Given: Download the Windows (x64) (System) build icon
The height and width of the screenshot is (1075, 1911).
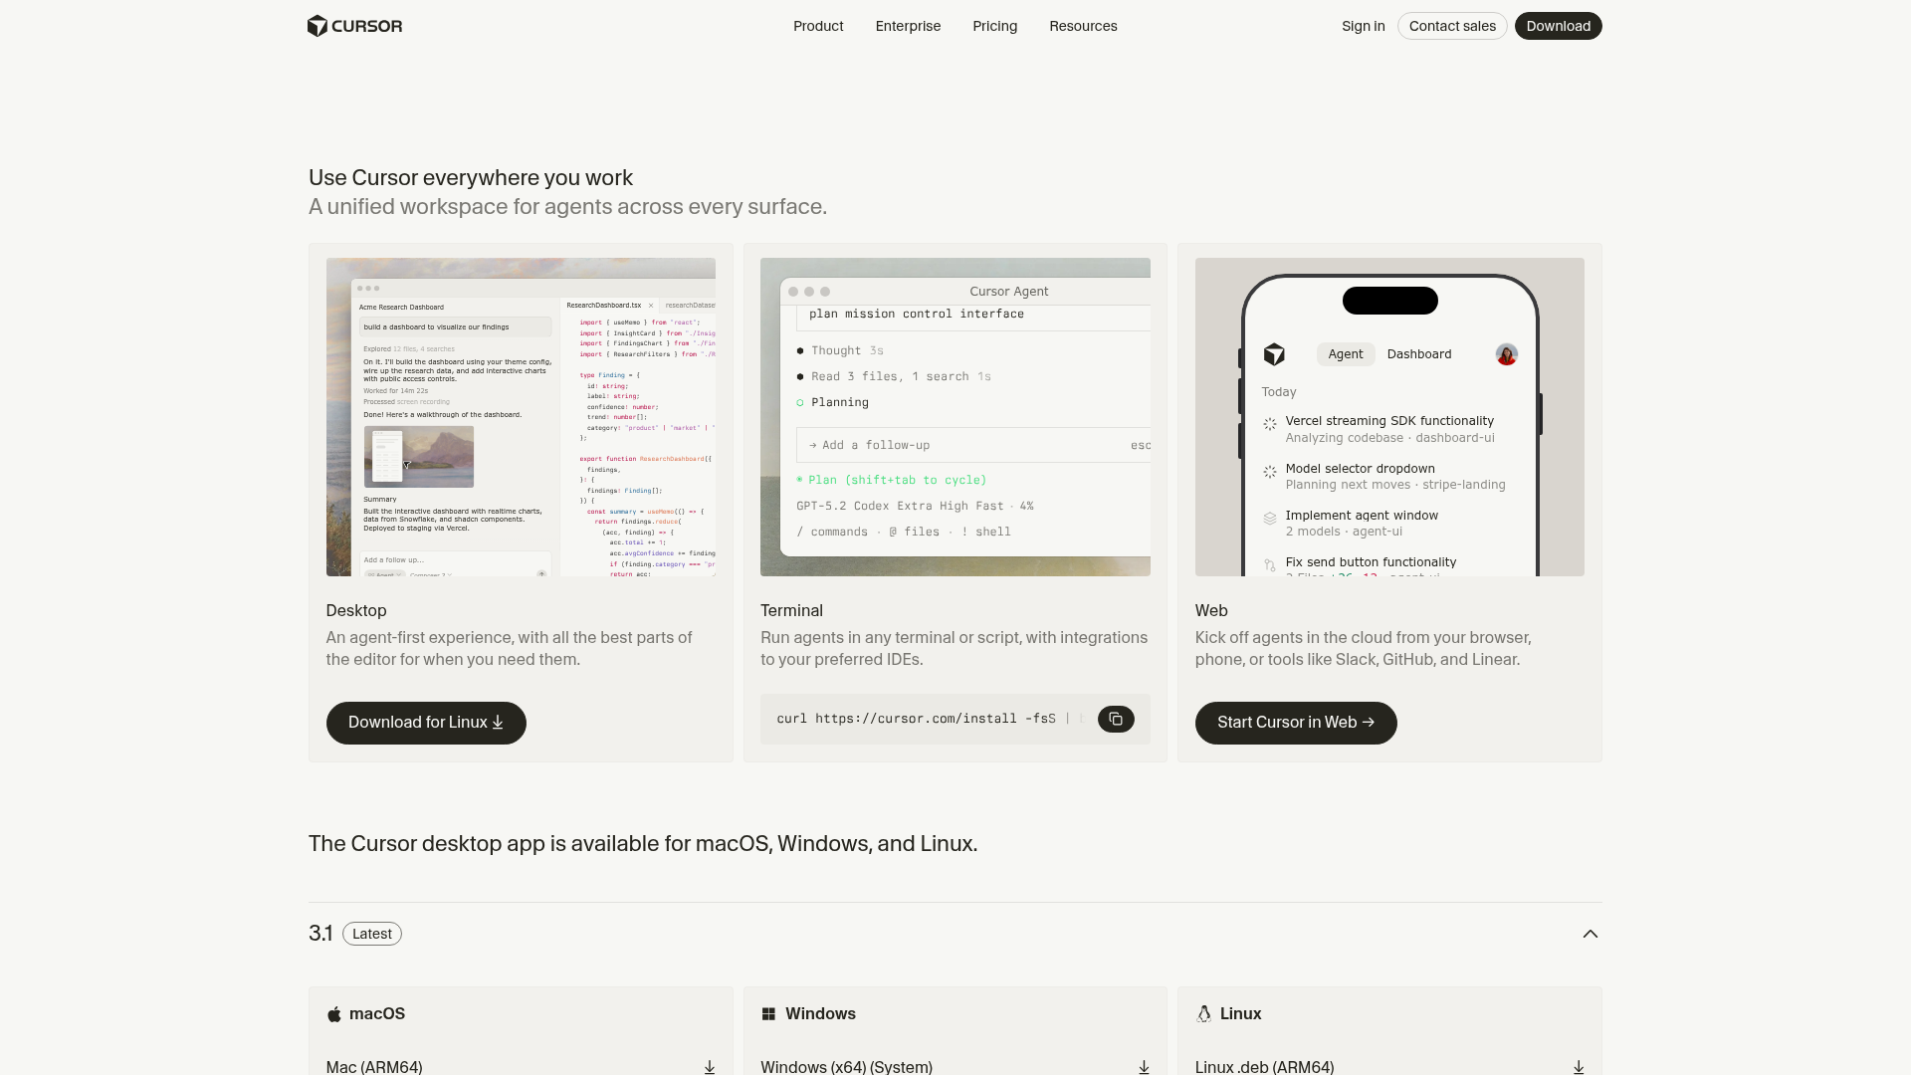Looking at the screenshot, I should coord(1144,1067).
